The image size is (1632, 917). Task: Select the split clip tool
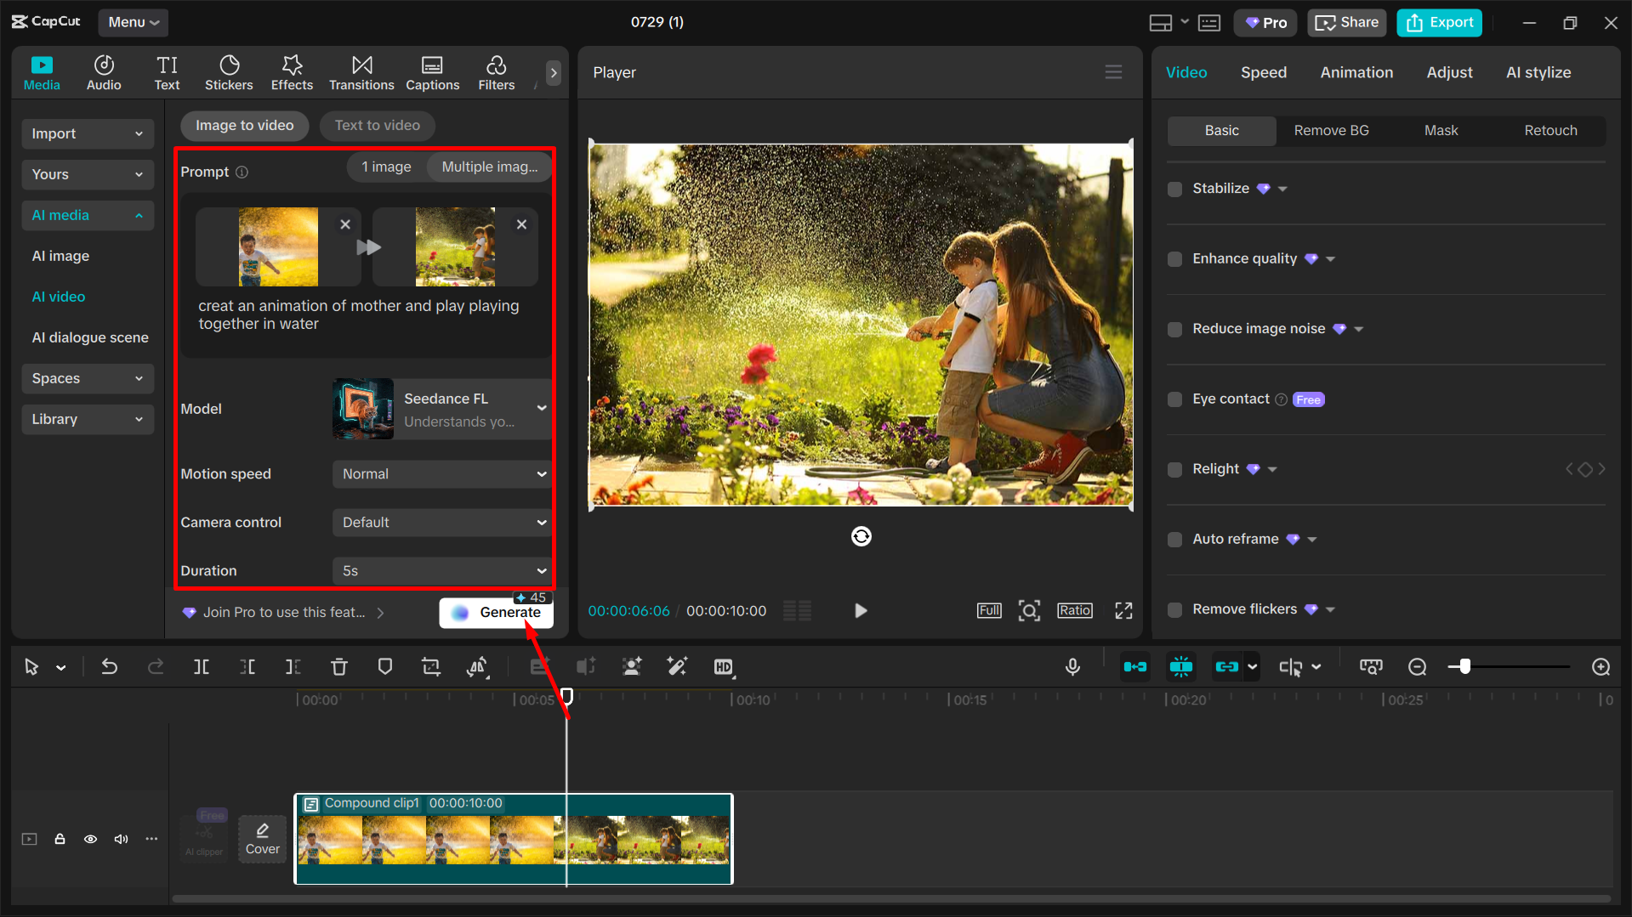pos(202,666)
